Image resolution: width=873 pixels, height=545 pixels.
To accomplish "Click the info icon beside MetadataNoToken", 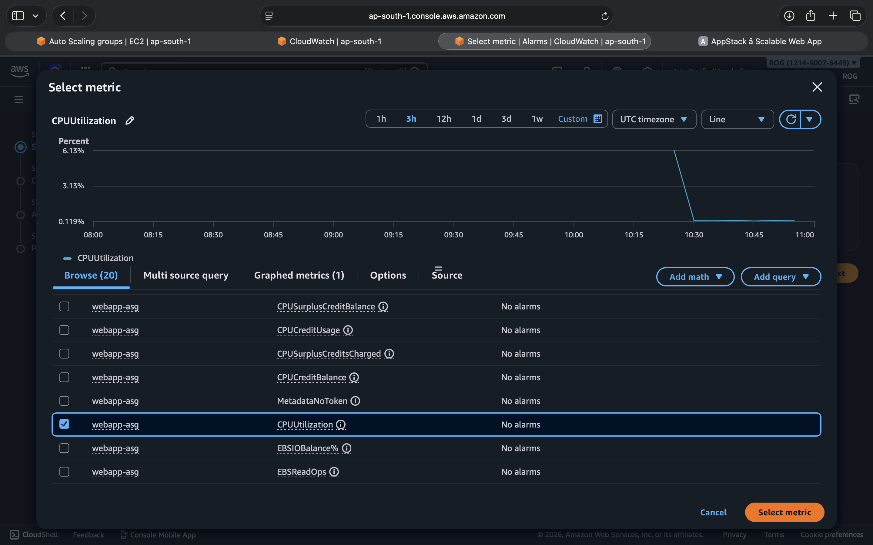I will coord(355,401).
